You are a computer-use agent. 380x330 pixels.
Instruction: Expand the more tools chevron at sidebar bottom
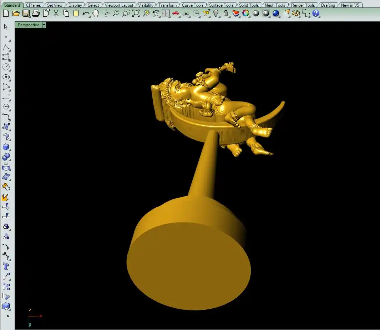[x=8, y=316]
